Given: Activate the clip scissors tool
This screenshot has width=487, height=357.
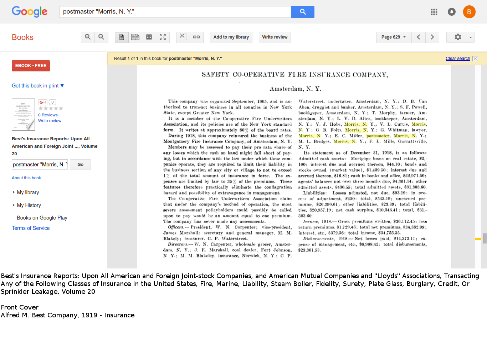Looking at the screenshot, I should tap(183, 37).
